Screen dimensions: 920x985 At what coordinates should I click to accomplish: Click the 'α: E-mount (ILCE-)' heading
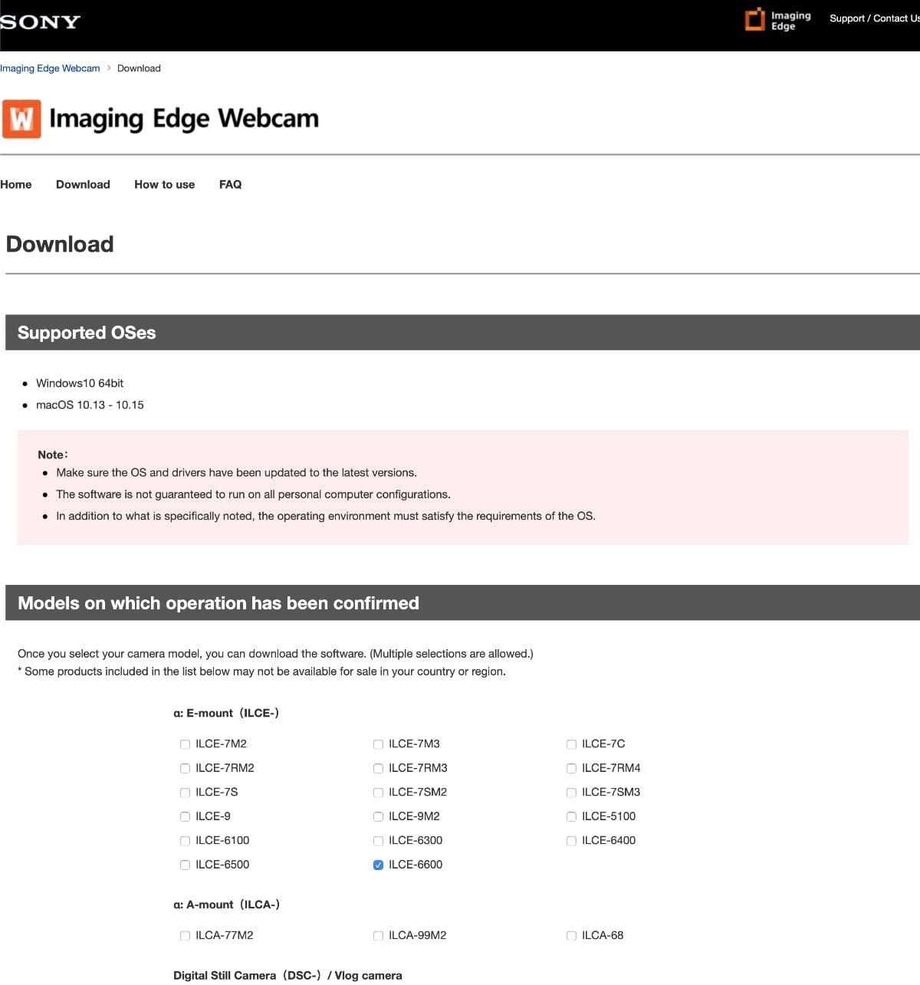click(x=226, y=713)
